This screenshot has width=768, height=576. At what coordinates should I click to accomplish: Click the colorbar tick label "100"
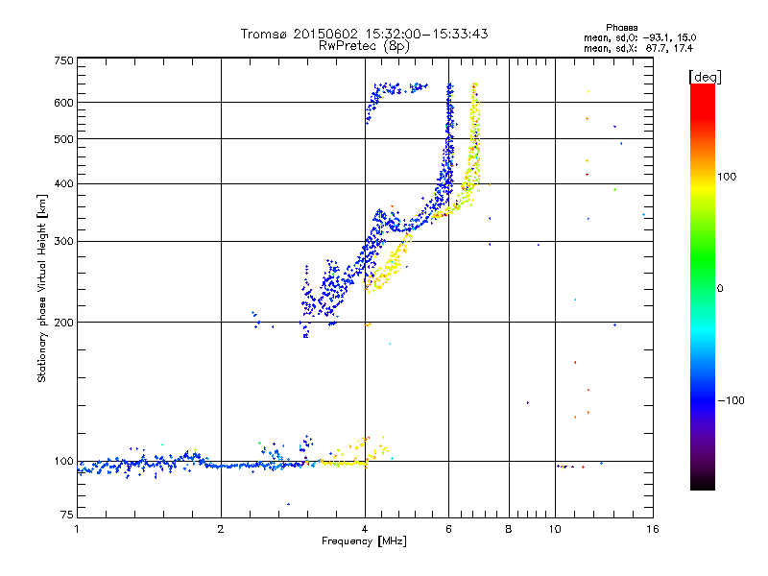click(727, 177)
